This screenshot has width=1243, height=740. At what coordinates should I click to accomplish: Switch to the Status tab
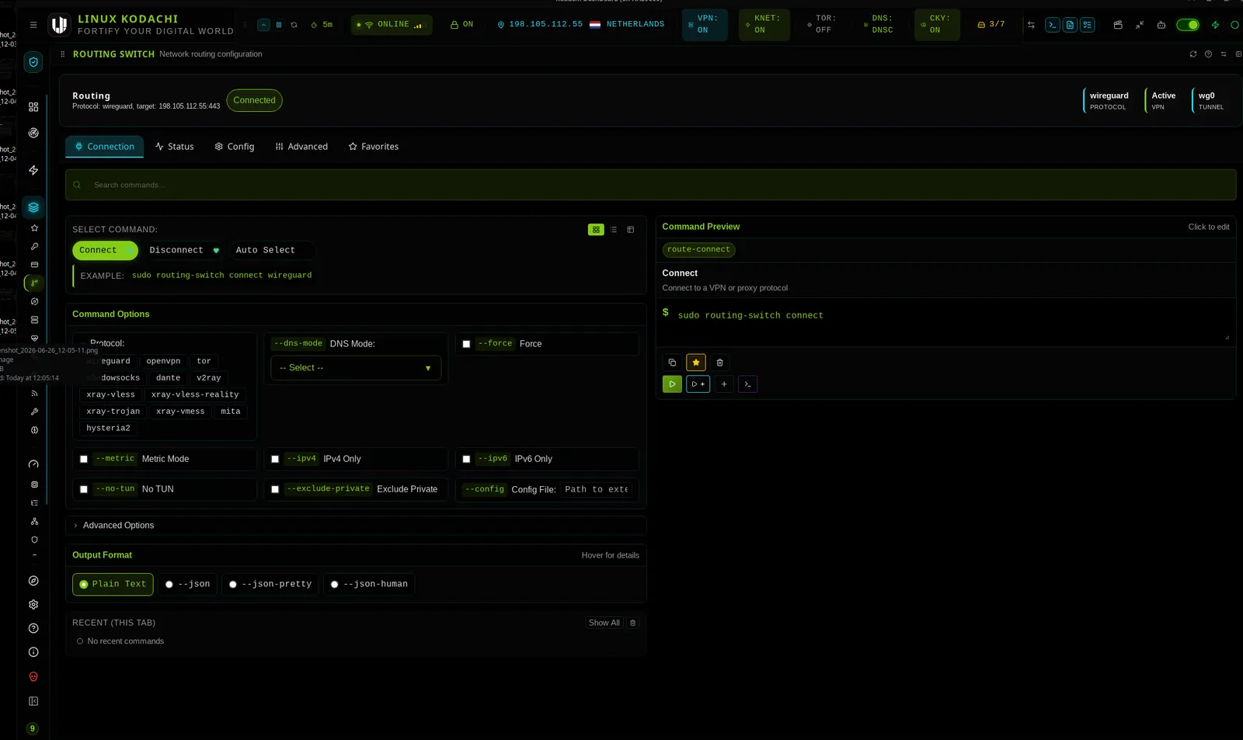point(175,147)
